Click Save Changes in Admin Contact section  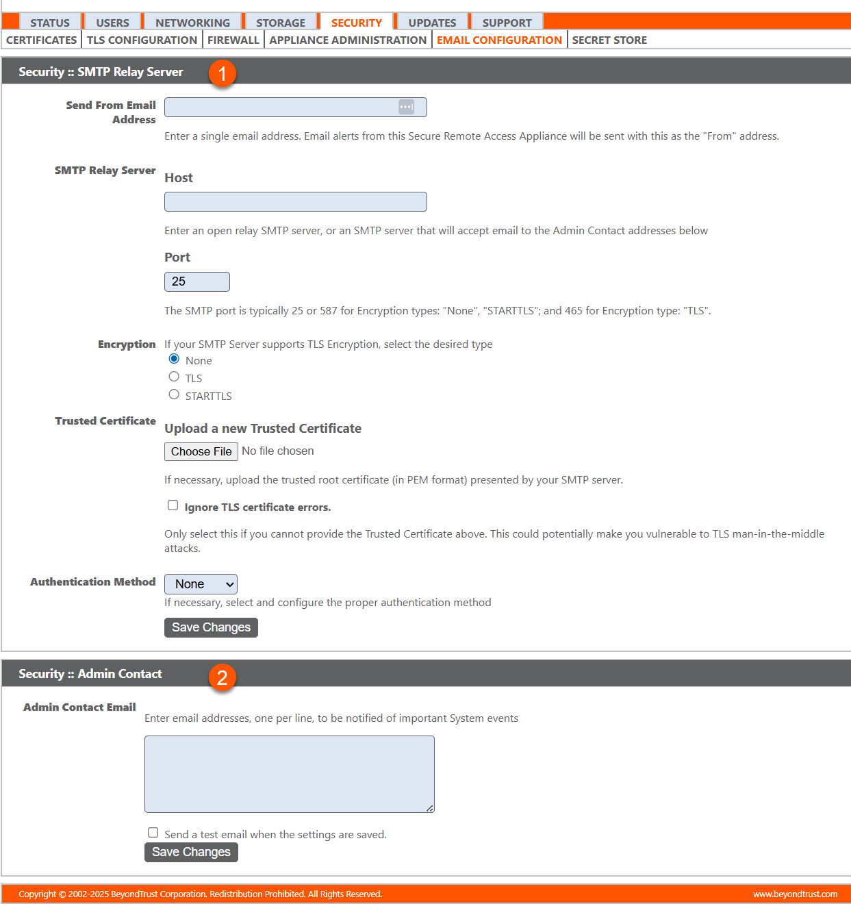[x=191, y=852]
